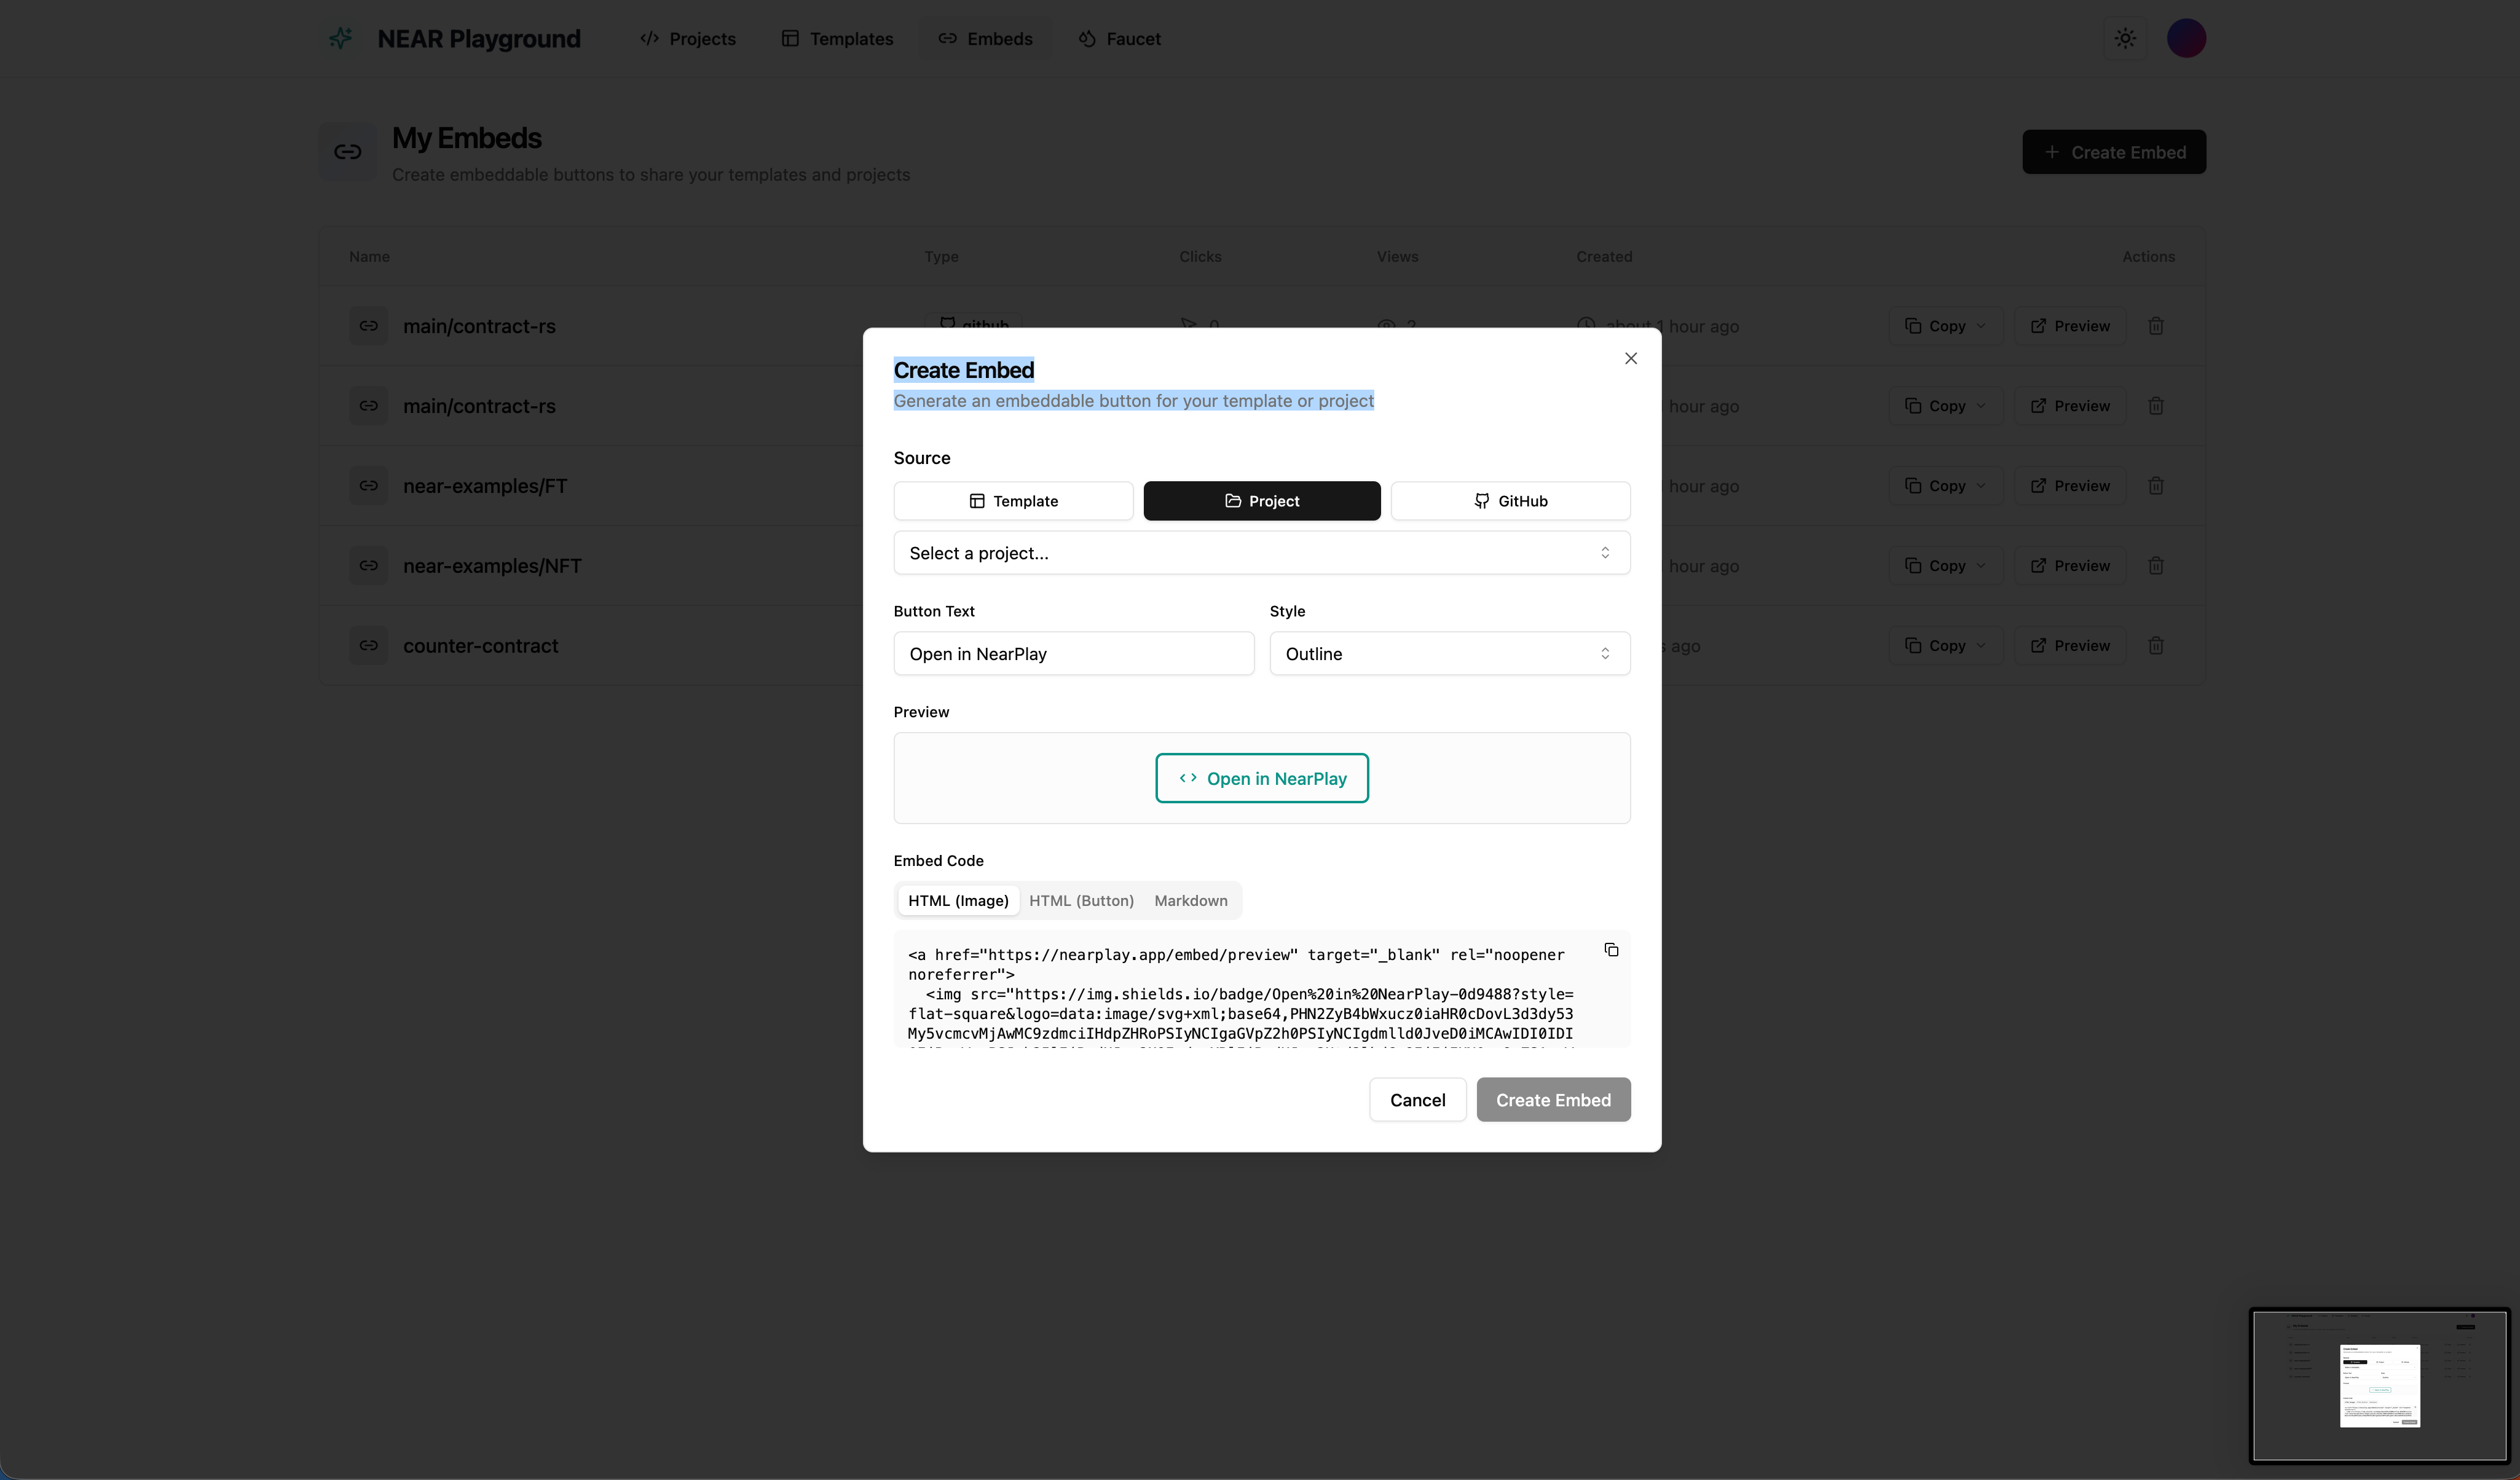Copy the embed code with clipboard icon
The image size is (2520, 1480).
tap(1611, 950)
